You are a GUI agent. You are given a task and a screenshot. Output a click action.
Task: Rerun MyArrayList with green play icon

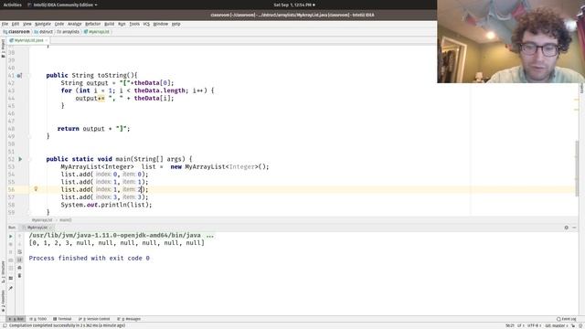pos(10,236)
